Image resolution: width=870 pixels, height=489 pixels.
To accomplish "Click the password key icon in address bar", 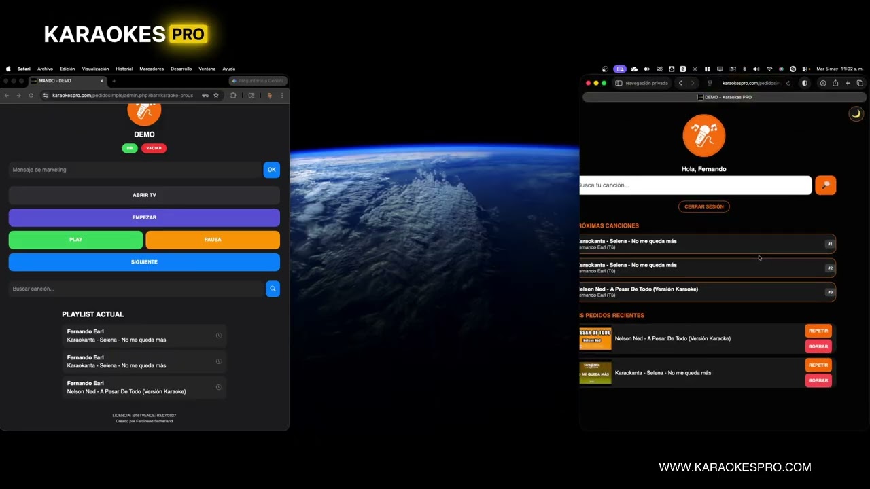I will click(x=205, y=96).
